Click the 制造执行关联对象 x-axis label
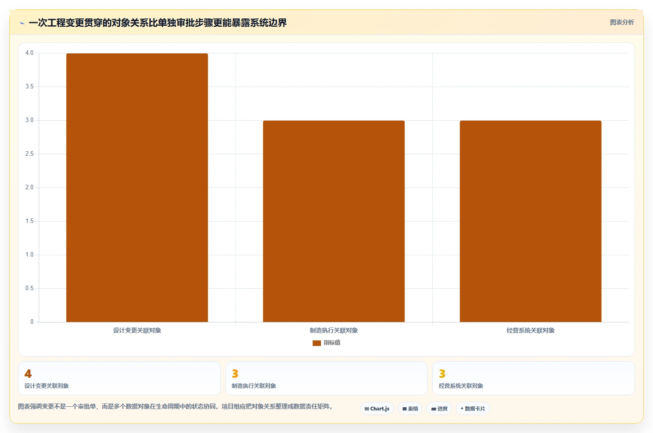This screenshot has height=433, width=653. 334,330
